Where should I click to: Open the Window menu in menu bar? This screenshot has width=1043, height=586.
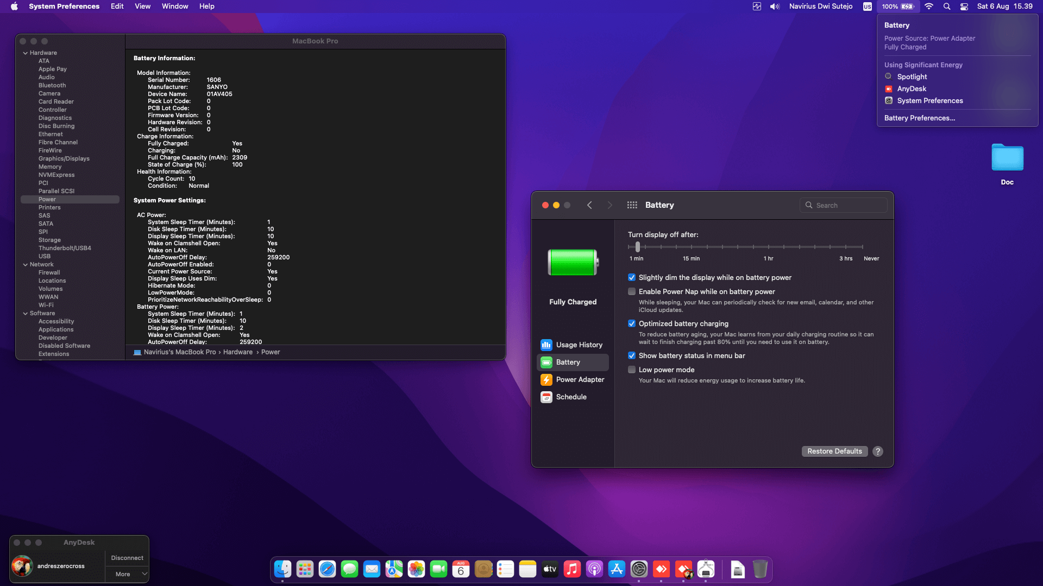point(174,7)
